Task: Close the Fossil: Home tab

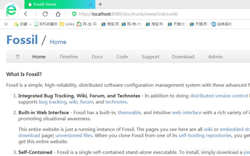Action: click(x=90, y=5)
